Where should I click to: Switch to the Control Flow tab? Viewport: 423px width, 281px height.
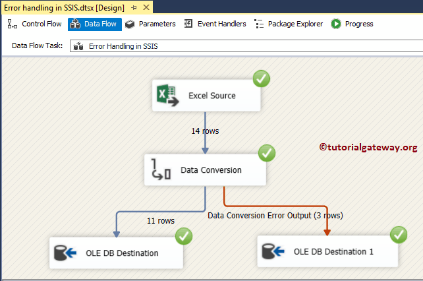click(34, 24)
